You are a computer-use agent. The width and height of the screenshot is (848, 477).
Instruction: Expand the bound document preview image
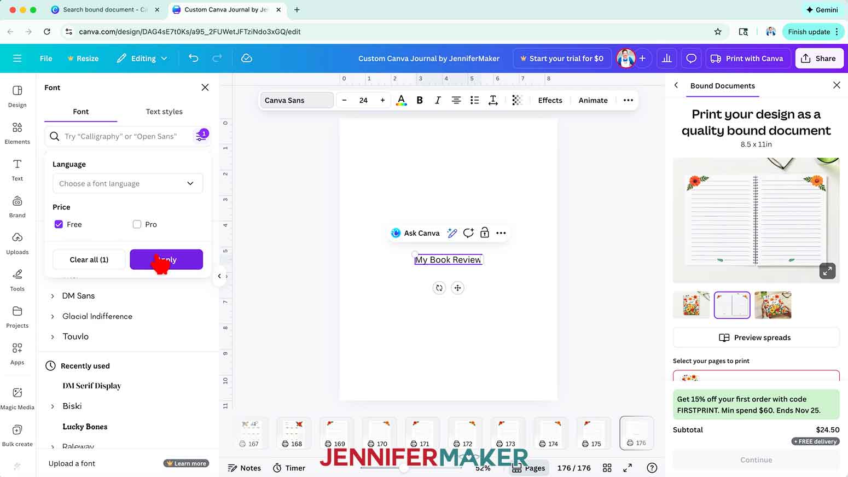click(x=827, y=270)
